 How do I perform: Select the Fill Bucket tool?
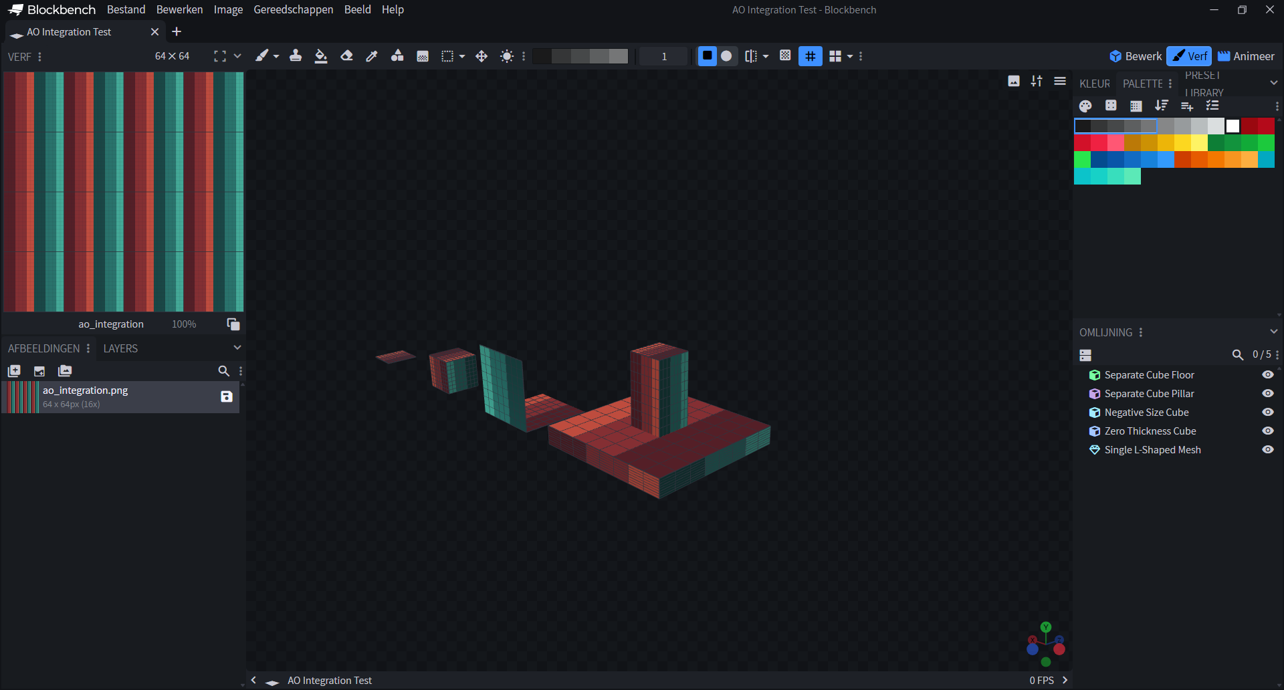pyautogui.click(x=321, y=56)
